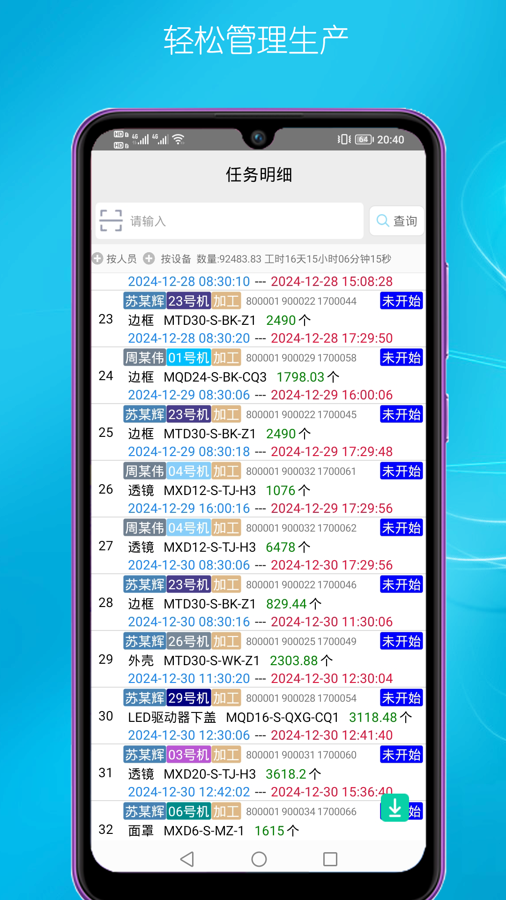
Task: Tap the WiFi status icon
Action: click(x=179, y=139)
